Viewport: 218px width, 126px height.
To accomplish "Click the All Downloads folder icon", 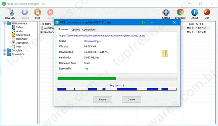I will [x=9, y=23].
